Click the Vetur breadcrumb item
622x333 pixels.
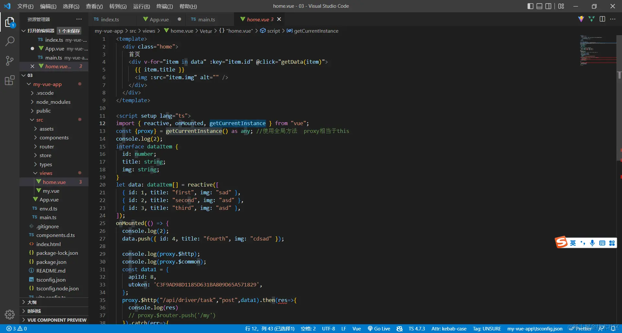pos(206,31)
